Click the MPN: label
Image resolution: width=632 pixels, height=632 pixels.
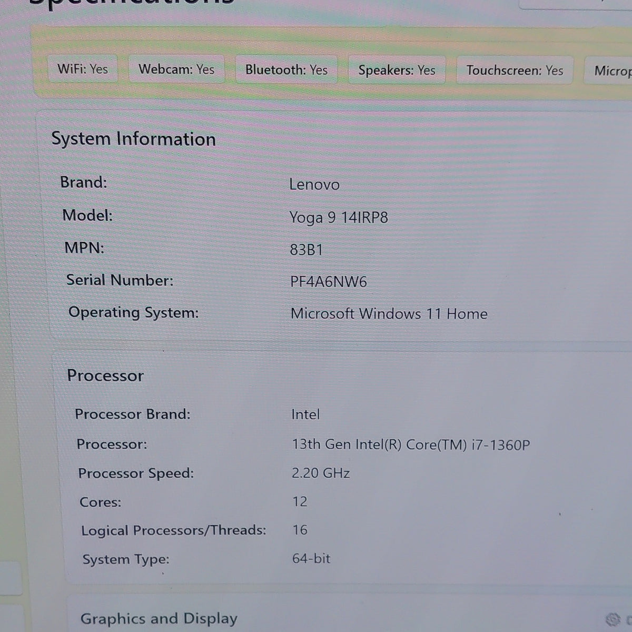click(84, 248)
